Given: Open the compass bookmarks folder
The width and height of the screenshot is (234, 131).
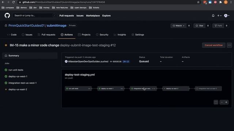Looking at the screenshot, I should click(8, 8).
